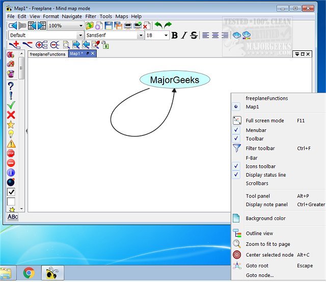Add new child node icon

15,45
